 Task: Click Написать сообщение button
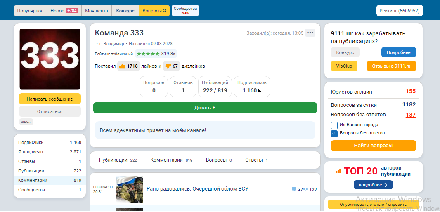[x=50, y=99]
